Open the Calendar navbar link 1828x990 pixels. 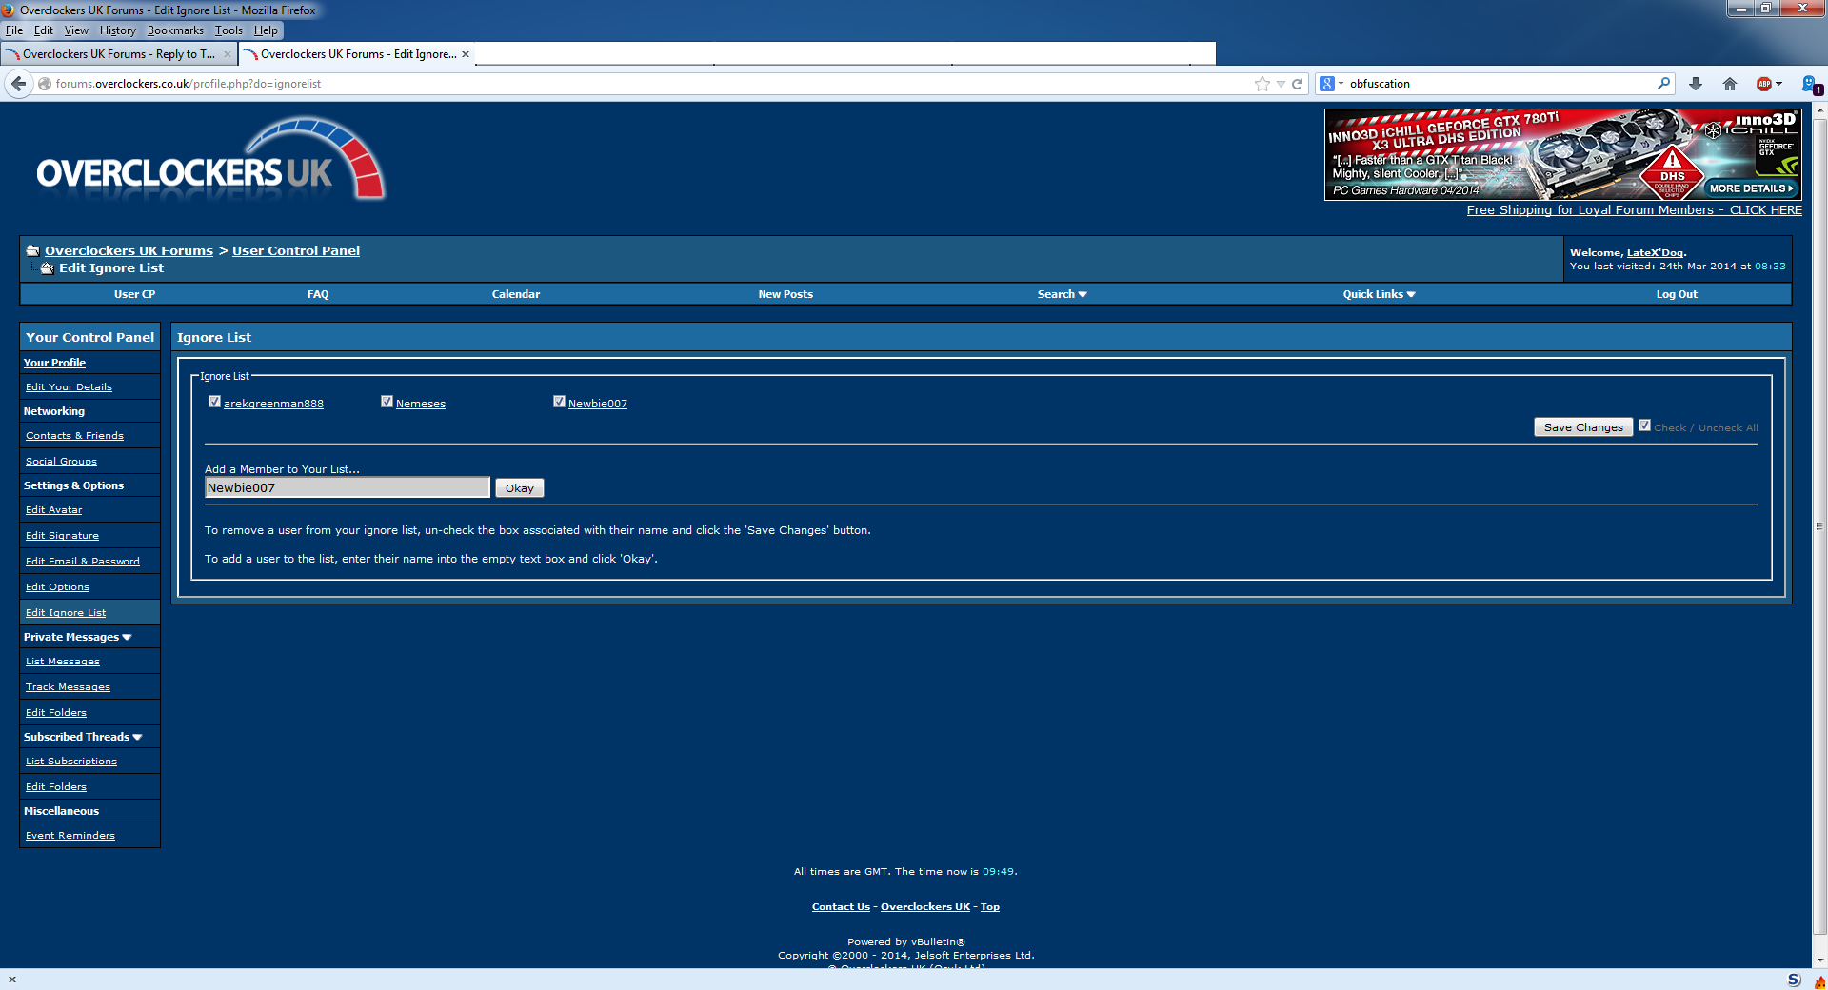[x=516, y=294]
